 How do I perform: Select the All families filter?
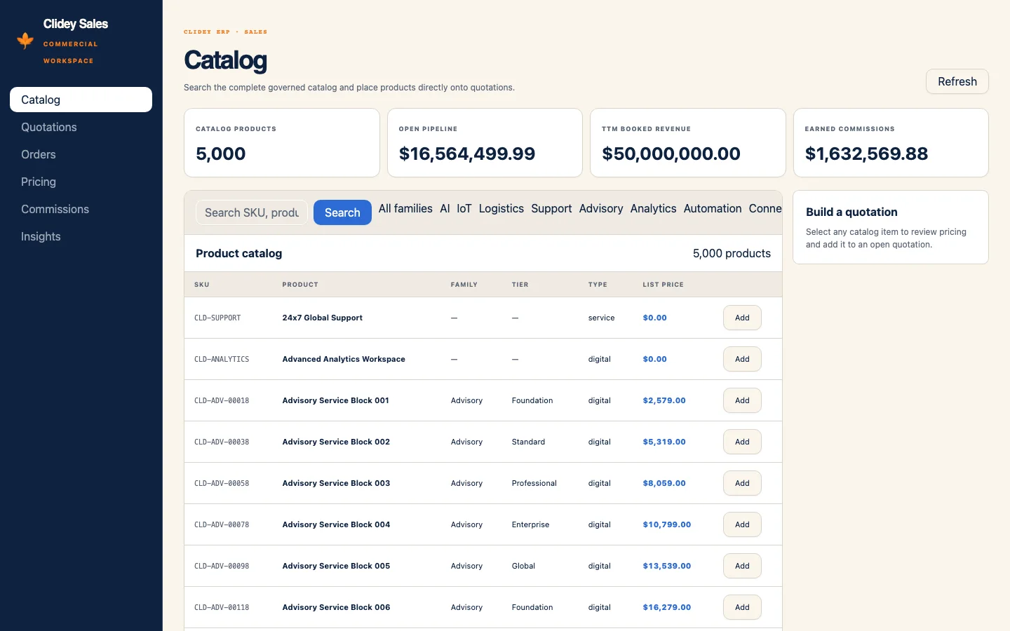pyautogui.click(x=405, y=208)
